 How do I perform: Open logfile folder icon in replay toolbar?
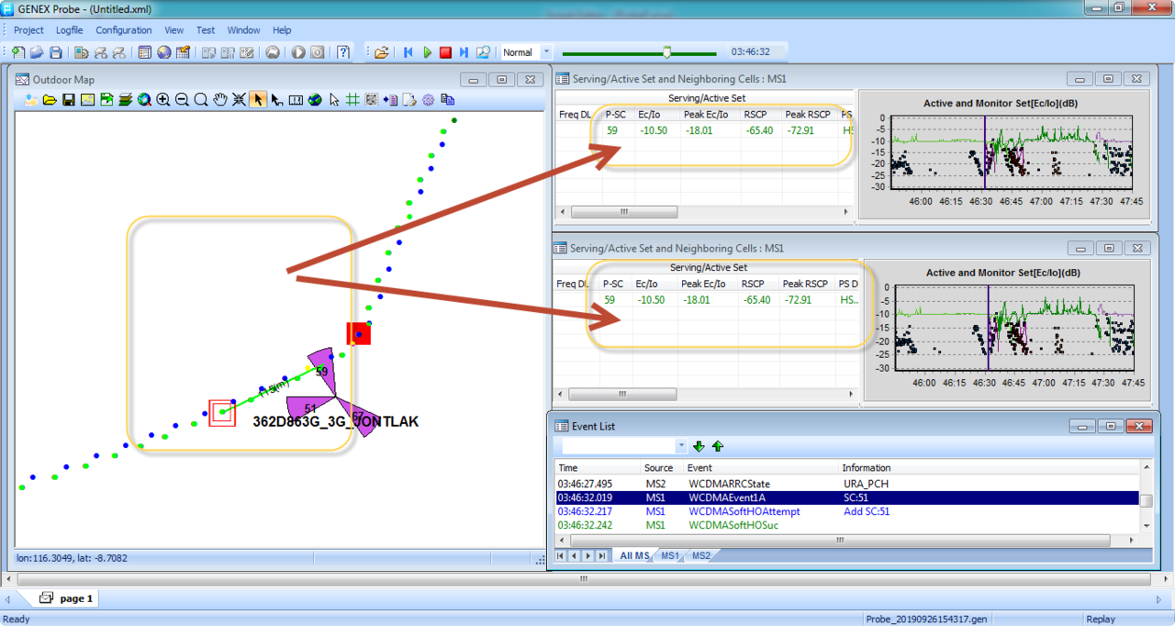[x=382, y=52]
